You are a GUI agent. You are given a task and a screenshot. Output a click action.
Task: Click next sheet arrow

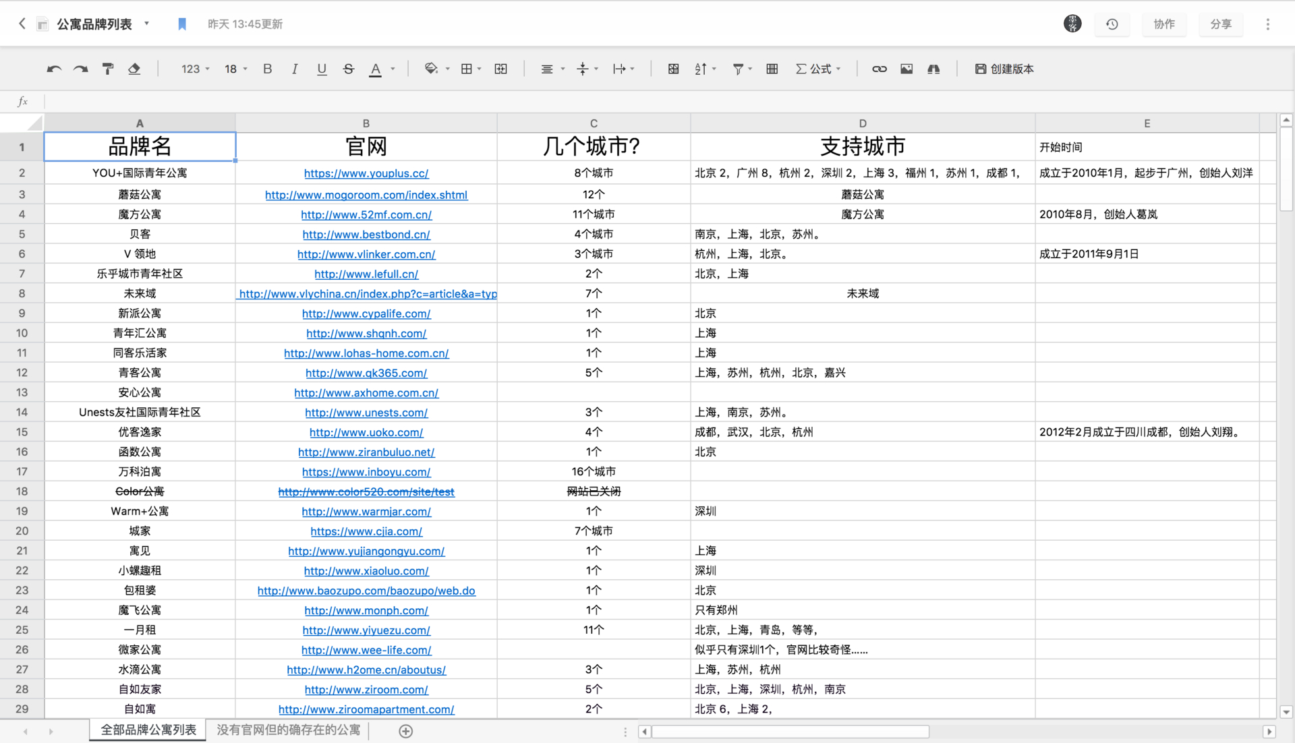tap(51, 732)
